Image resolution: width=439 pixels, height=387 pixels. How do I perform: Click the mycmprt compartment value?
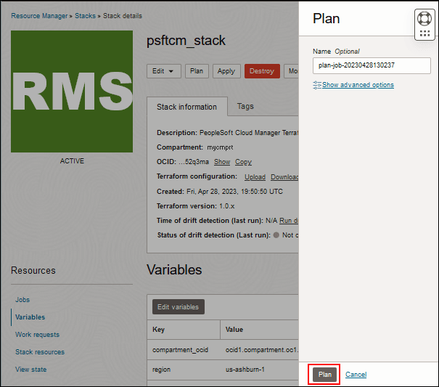tap(220, 147)
